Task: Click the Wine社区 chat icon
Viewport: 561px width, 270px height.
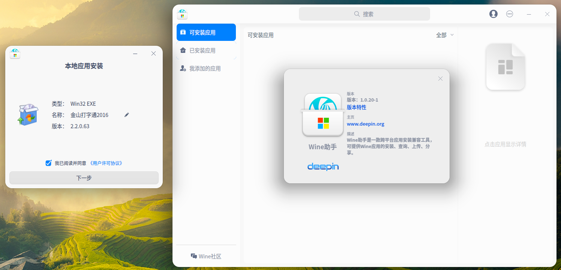Action: [x=194, y=256]
